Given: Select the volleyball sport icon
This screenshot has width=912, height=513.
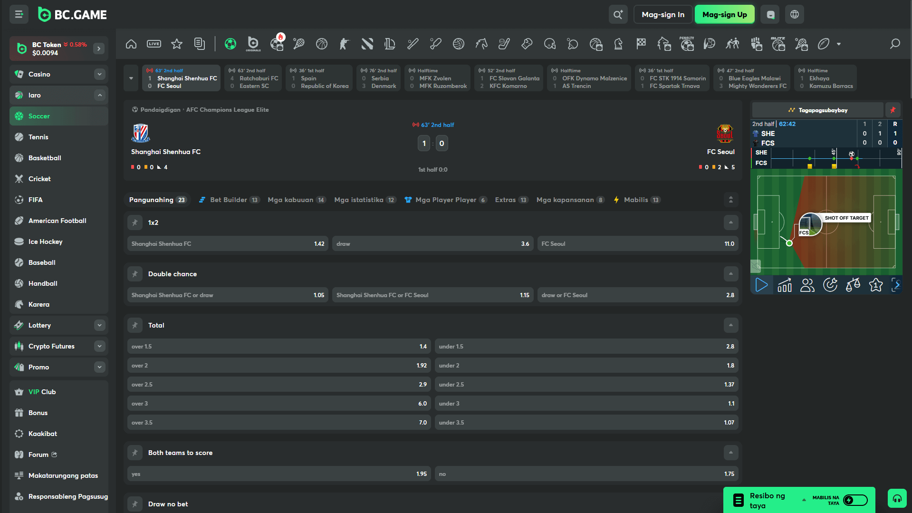Looking at the screenshot, I should [459, 44].
